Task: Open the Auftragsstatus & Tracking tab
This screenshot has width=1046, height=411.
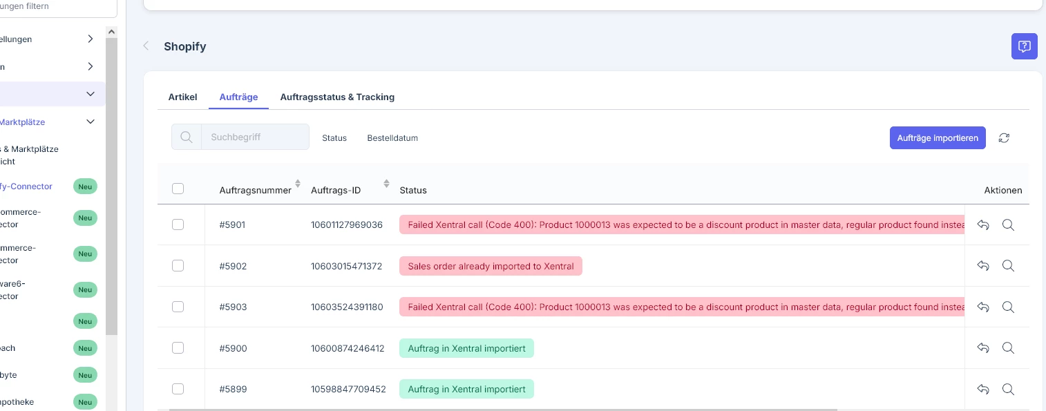Action: click(x=337, y=97)
